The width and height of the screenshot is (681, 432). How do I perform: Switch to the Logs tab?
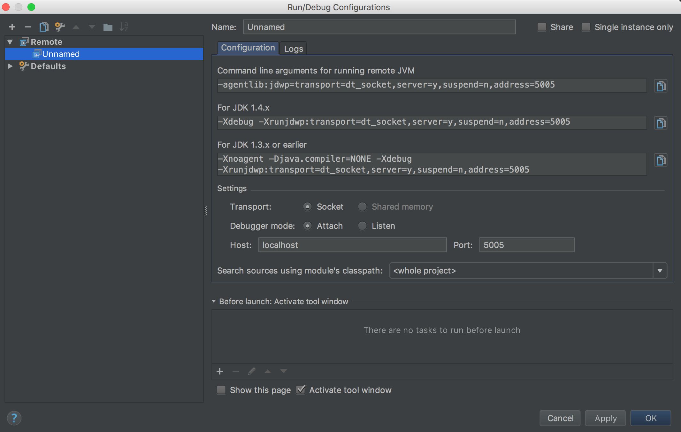pos(293,48)
